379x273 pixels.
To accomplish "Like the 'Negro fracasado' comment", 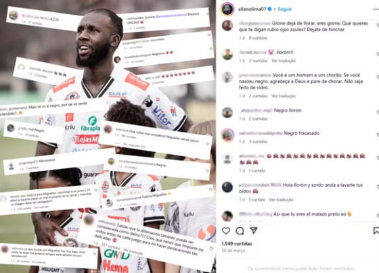I will (378, 135).
